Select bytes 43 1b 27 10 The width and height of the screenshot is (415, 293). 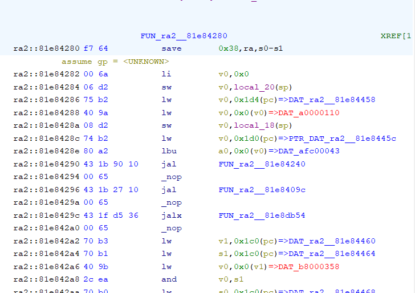click(111, 190)
